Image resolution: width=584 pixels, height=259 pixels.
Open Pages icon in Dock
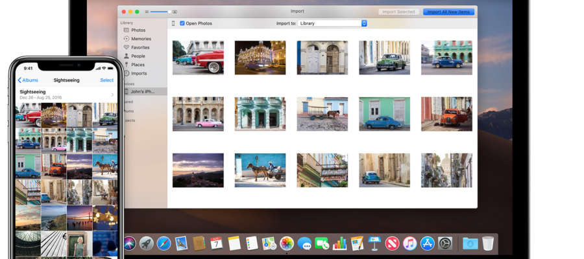tap(357, 243)
